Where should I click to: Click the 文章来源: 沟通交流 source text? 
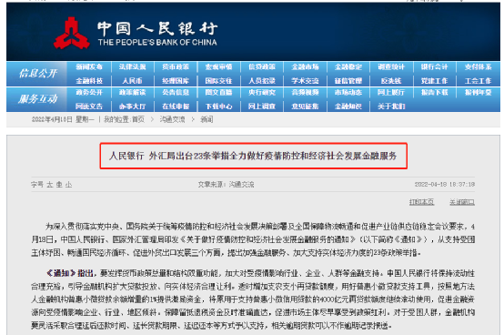click(226, 185)
